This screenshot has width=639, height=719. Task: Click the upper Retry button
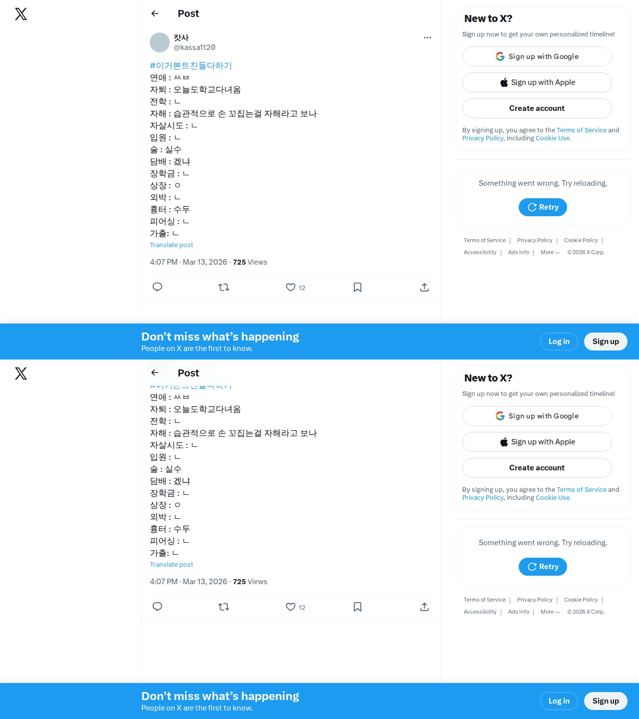543,207
